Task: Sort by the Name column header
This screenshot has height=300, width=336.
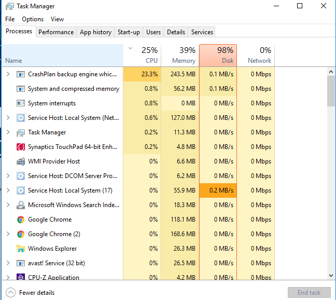Action: [x=63, y=56]
